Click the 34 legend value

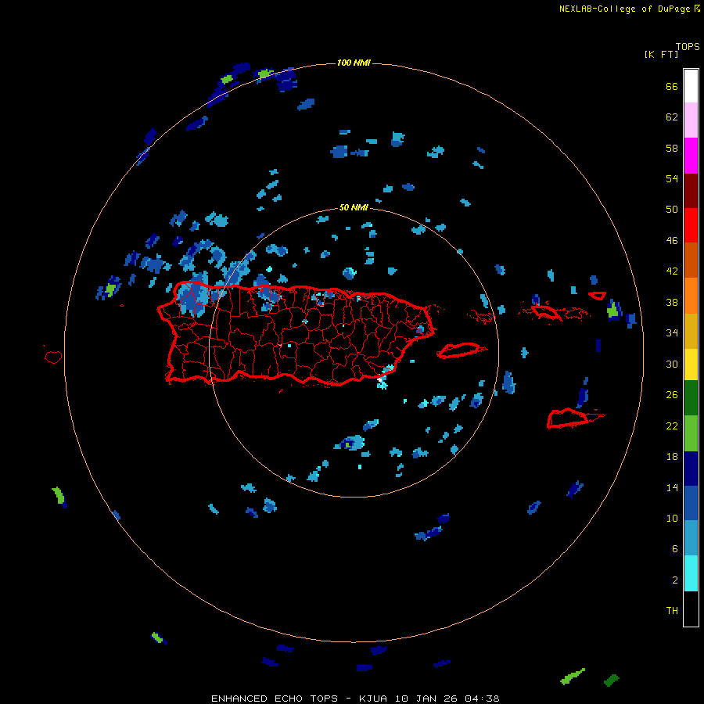(672, 332)
